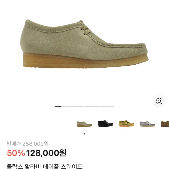Select the silver Wallabee colorway thumbnail

147,124
